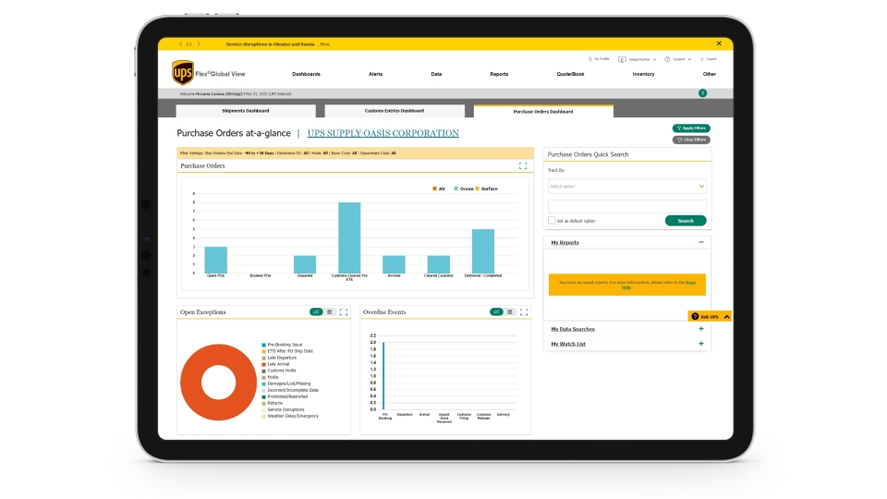Click Weather Delay/Emergency legend entry

coord(290,417)
